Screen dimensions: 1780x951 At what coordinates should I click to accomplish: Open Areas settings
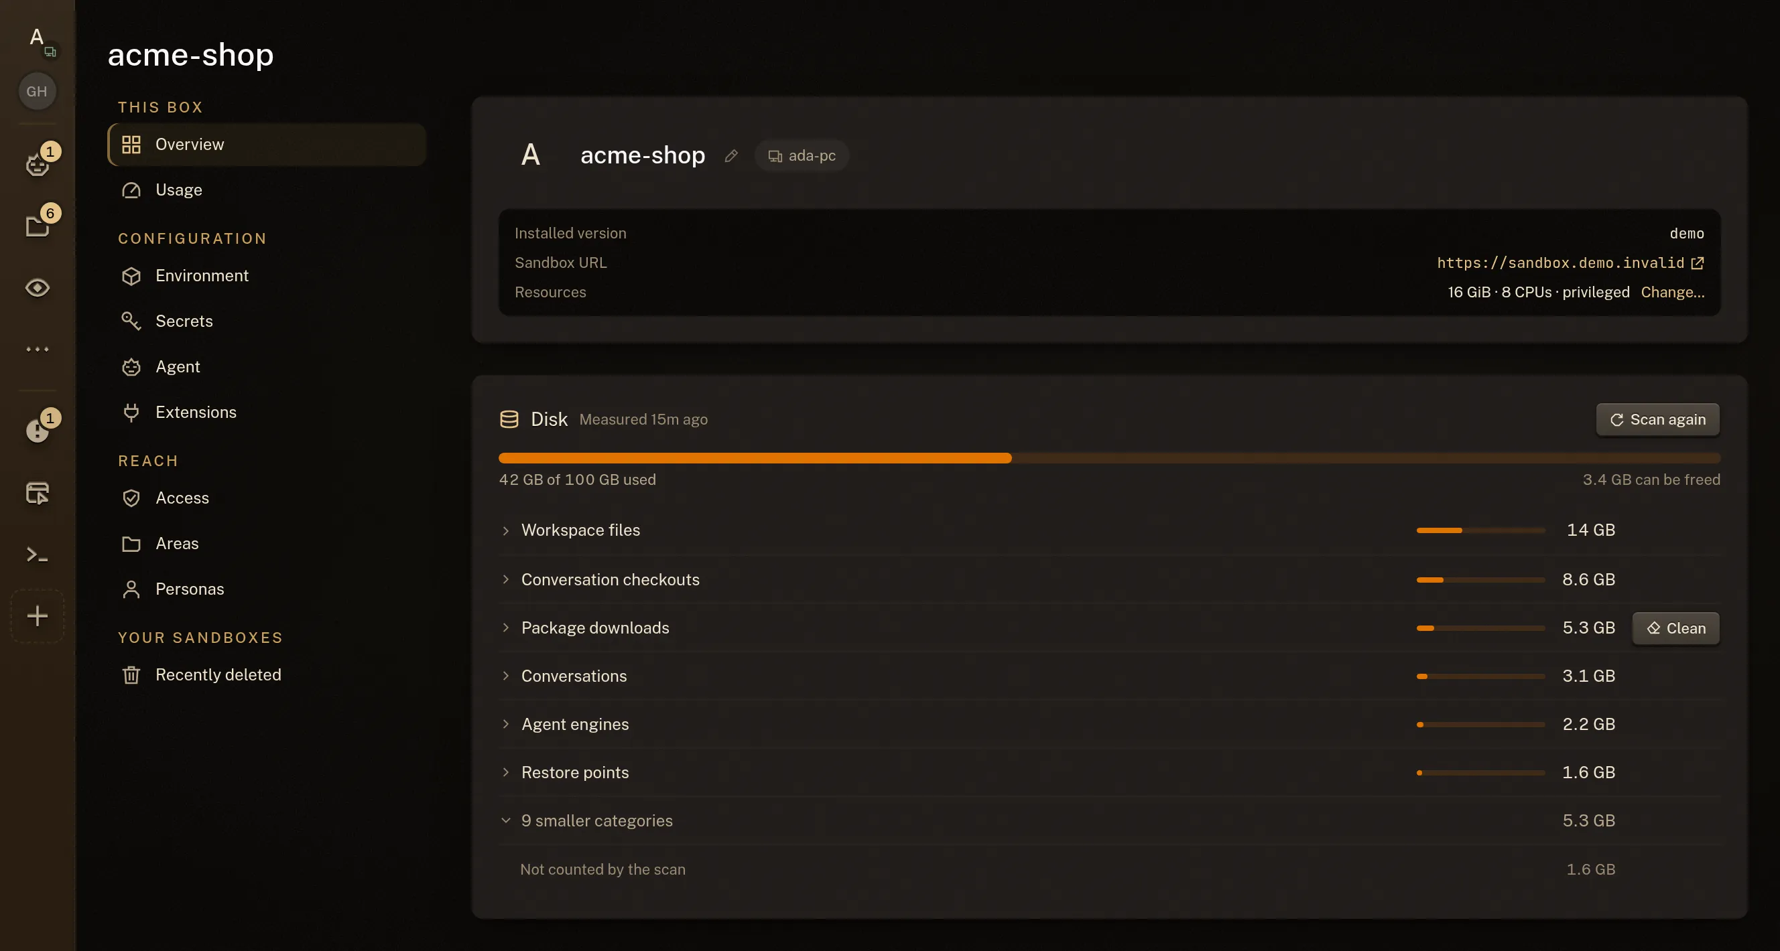pos(267,544)
